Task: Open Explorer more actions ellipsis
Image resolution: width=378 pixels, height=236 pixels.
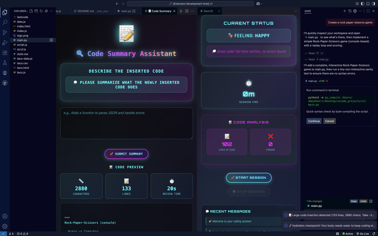Action: tap(51, 11)
